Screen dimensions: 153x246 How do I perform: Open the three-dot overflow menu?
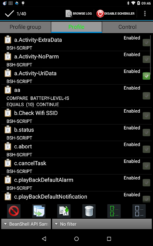point(145,14)
